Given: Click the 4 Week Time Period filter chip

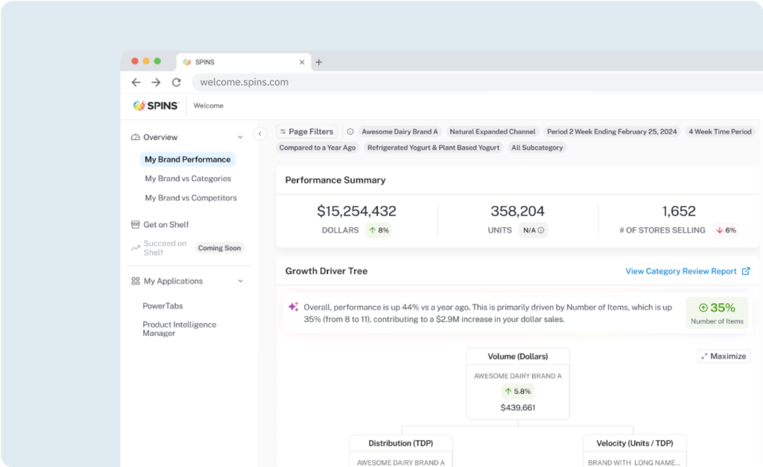Looking at the screenshot, I should click(x=720, y=131).
